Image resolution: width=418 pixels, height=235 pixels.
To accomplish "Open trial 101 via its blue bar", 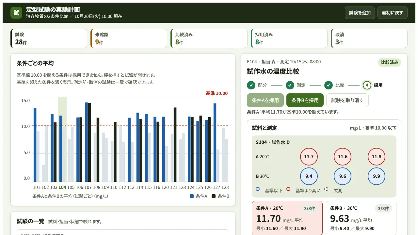I will 35,145.
